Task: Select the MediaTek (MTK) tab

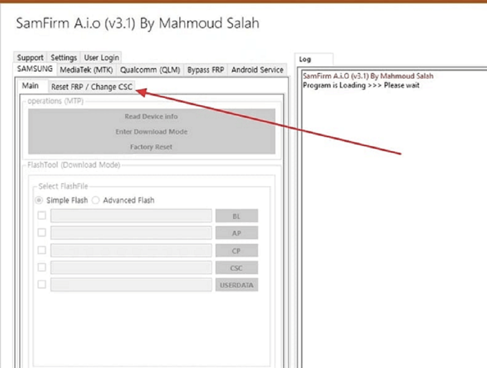Action: (86, 70)
